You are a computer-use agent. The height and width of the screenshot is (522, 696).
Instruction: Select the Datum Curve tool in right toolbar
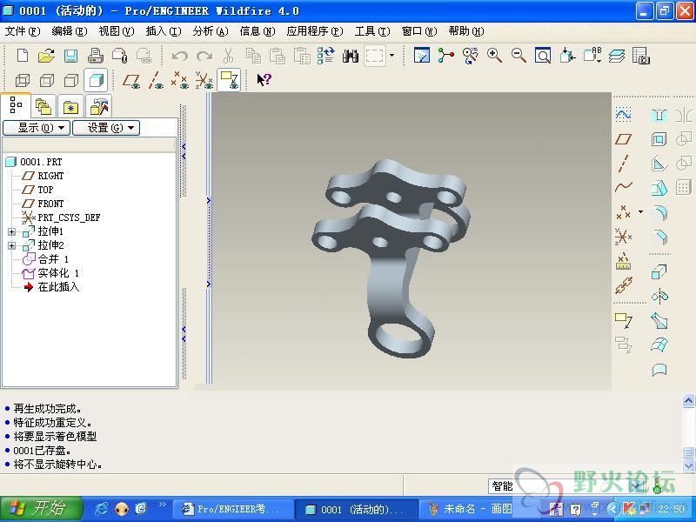623,187
